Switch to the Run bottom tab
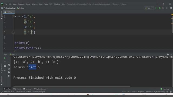 tap(7, 89)
